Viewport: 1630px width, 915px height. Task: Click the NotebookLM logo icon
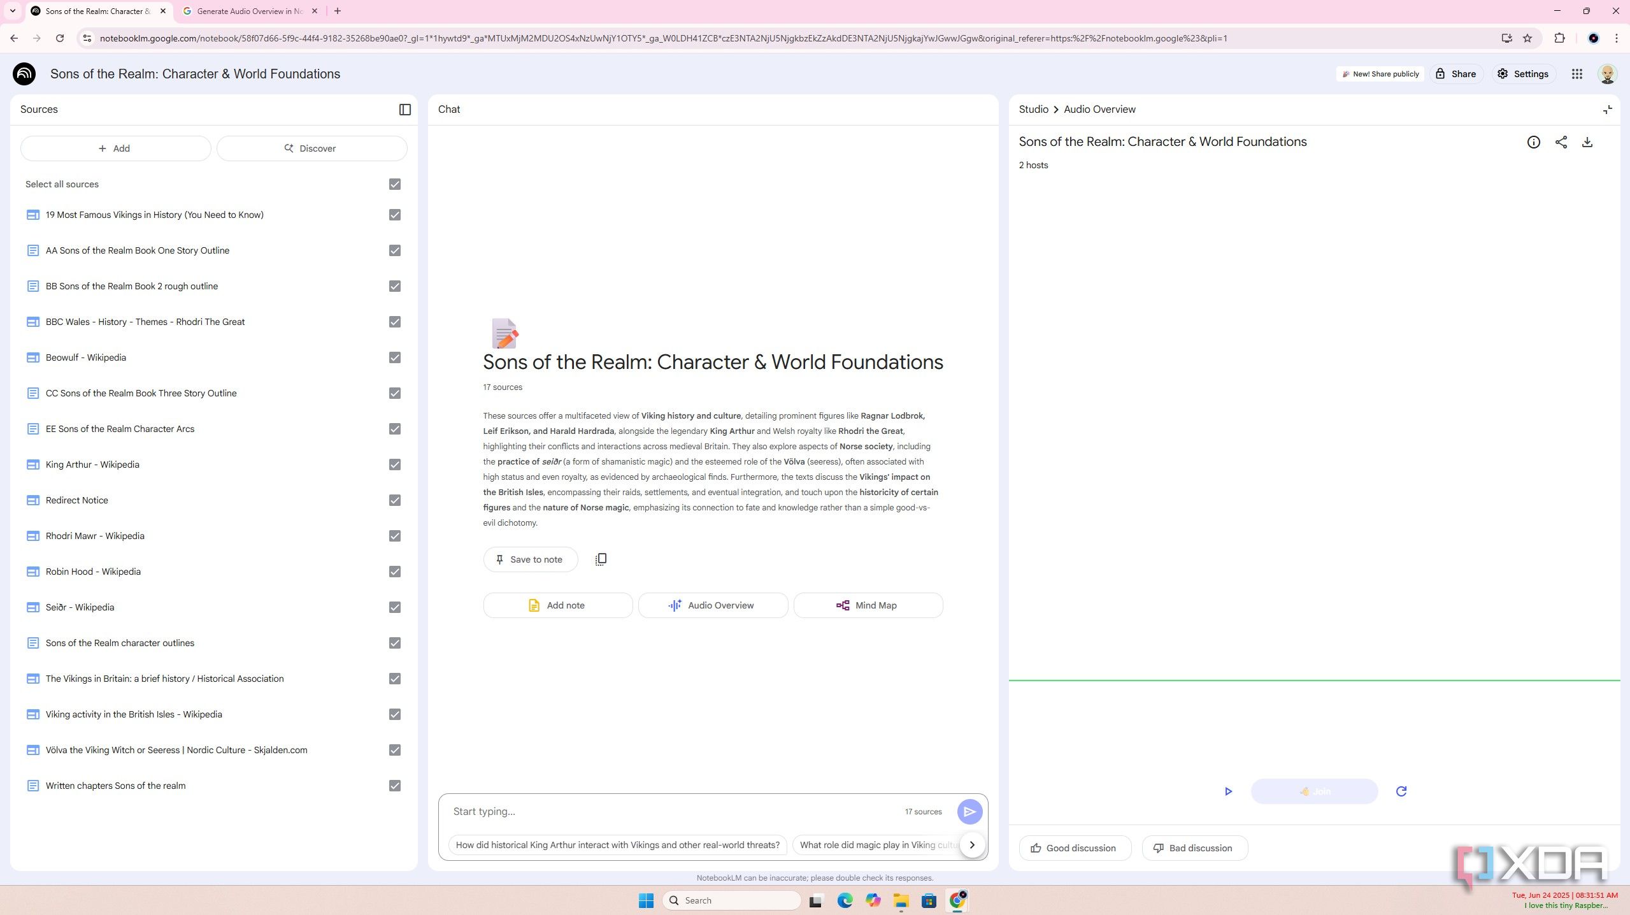(x=24, y=74)
